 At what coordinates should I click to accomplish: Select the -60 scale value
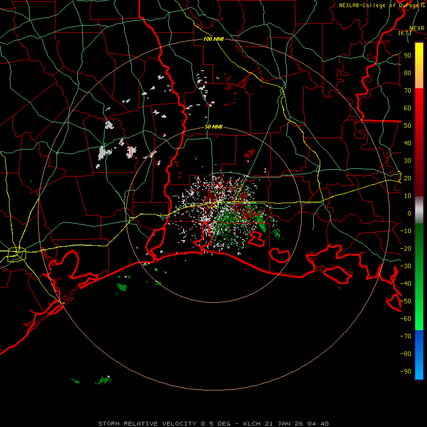(x=406, y=319)
